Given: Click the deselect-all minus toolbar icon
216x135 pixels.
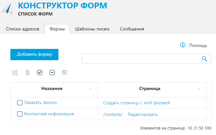Looking at the screenshot, I should tap(52, 73).
